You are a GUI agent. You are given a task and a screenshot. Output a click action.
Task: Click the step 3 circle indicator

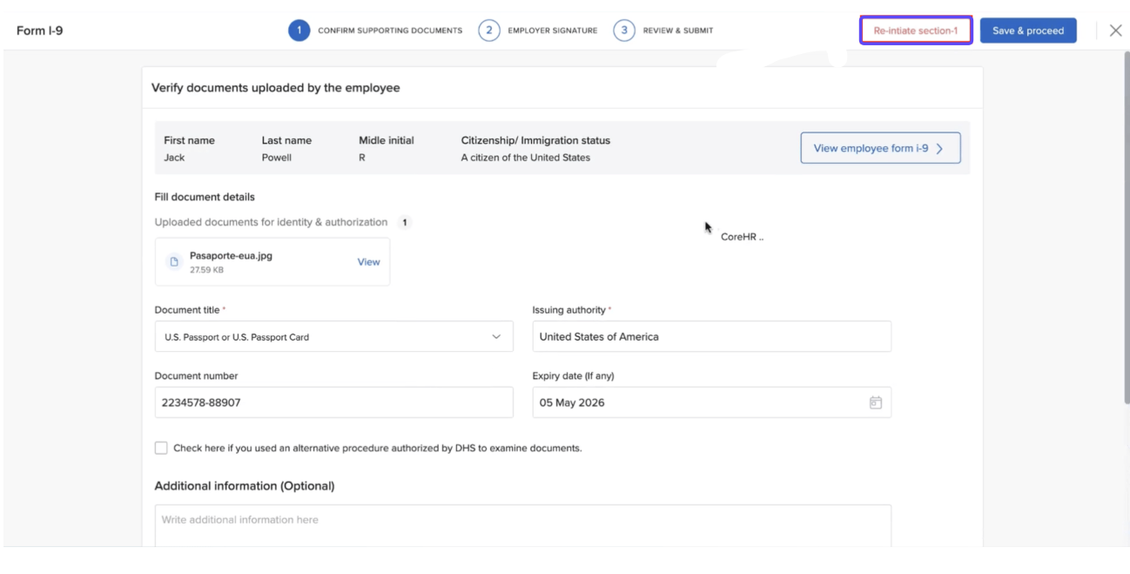click(623, 30)
